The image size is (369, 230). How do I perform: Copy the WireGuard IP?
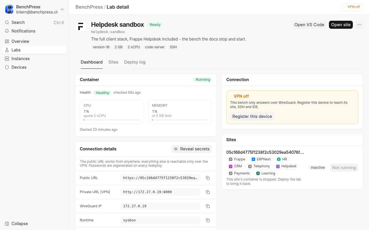pos(208,206)
